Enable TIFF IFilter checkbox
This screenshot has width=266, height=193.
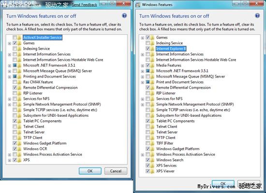click(148, 143)
